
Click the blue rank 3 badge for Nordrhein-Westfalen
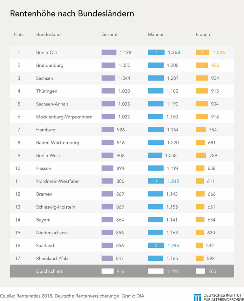pos(156,181)
